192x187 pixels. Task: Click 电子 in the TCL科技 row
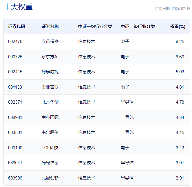(125, 148)
